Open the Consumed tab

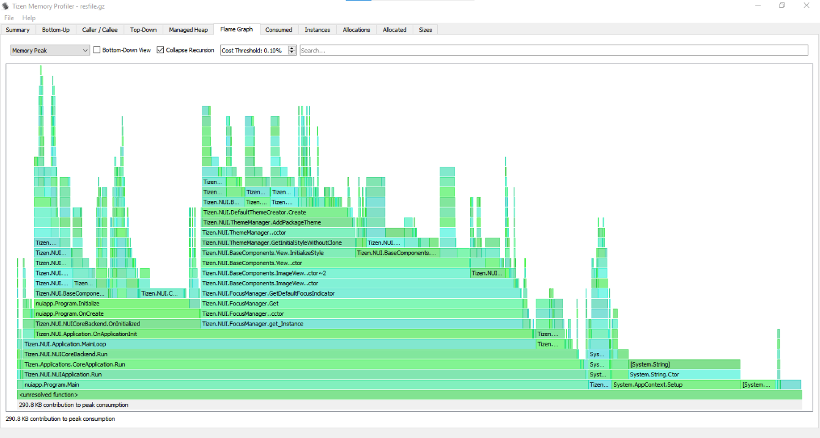pyautogui.click(x=279, y=29)
